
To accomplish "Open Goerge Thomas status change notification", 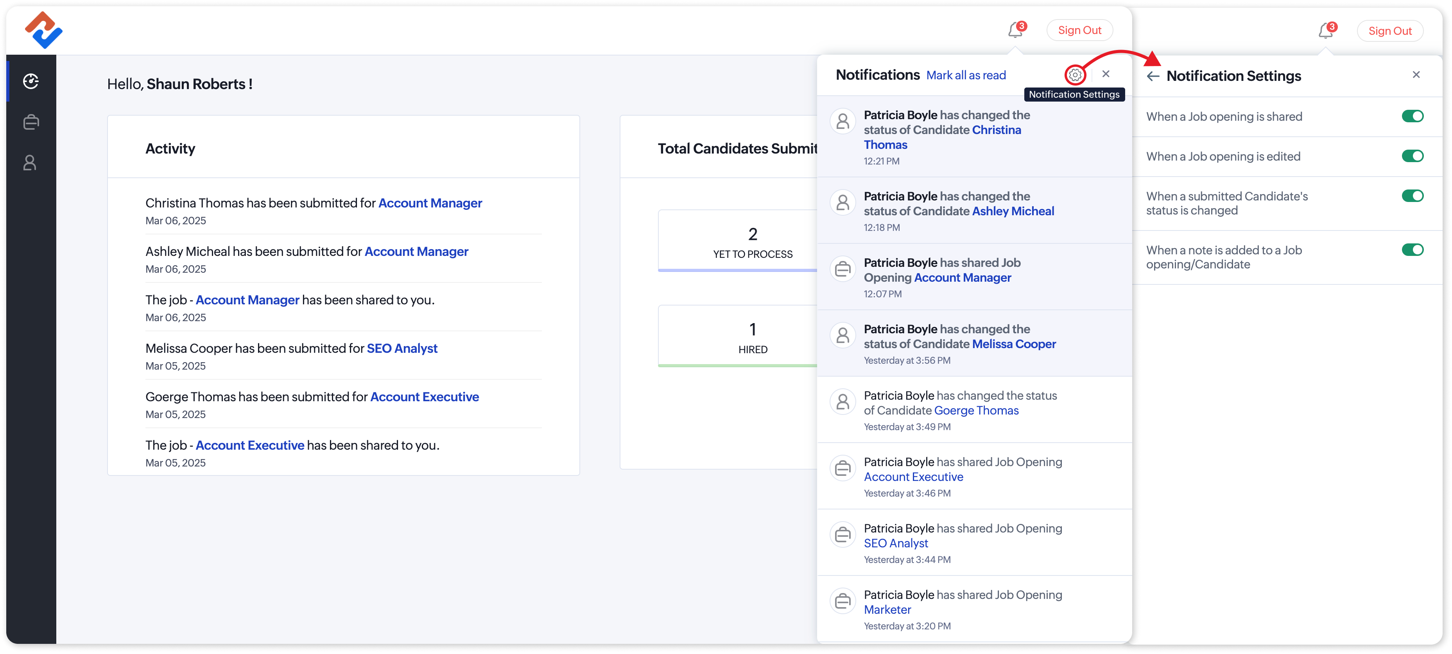I will 976,411.
